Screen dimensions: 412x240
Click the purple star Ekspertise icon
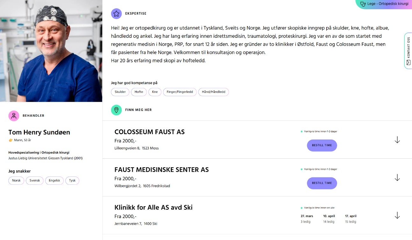point(116,13)
